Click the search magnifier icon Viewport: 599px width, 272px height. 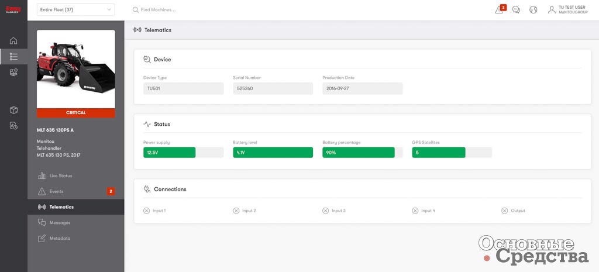click(135, 10)
